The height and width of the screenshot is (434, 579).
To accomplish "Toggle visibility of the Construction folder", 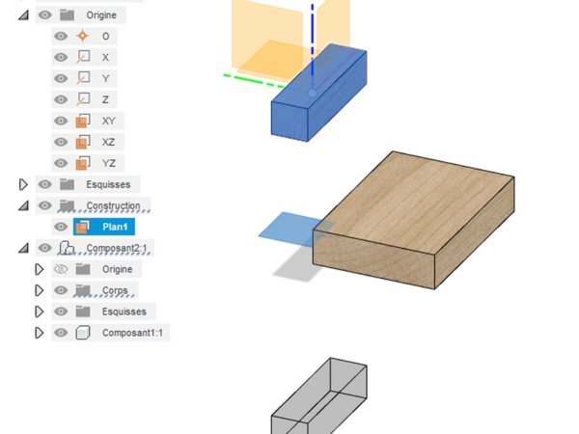I will [x=44, y=205].
